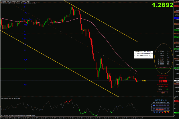Click the 1.2855 S1 pivot row
The width and height of the screenshot is (179, 119).
click(164, 56)
